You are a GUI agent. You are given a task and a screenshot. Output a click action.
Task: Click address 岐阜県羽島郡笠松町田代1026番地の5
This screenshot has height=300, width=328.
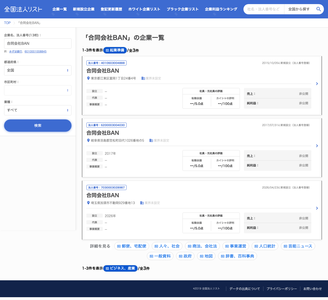(x=118, y=140)
